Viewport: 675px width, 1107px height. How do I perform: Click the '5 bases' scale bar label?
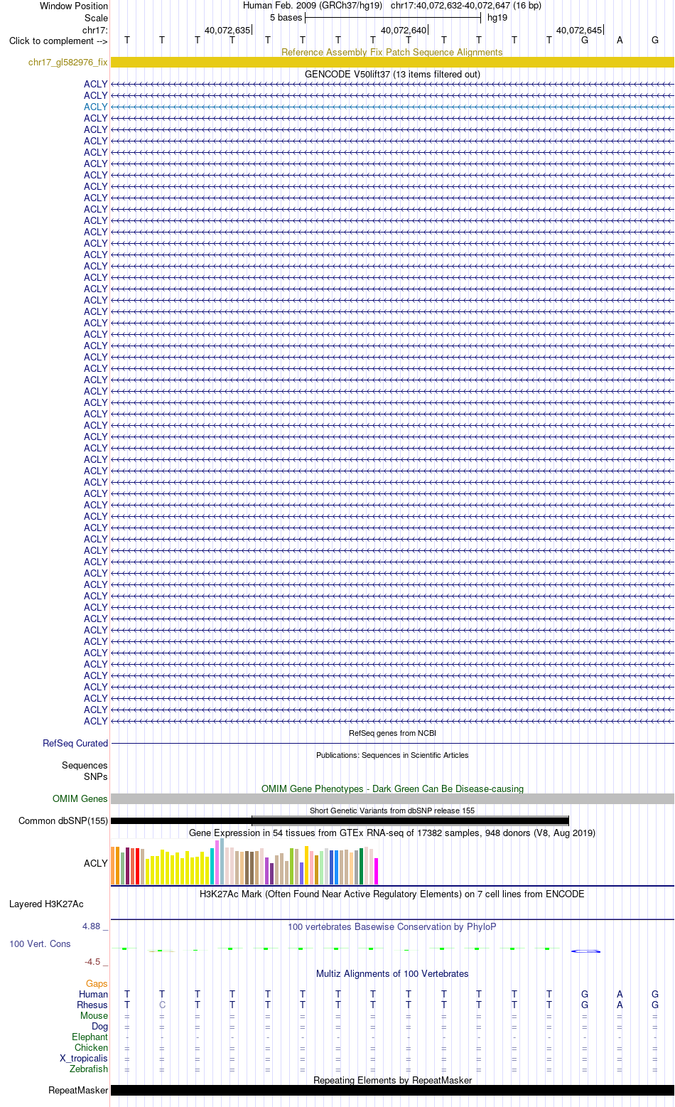tap(286, 18)
